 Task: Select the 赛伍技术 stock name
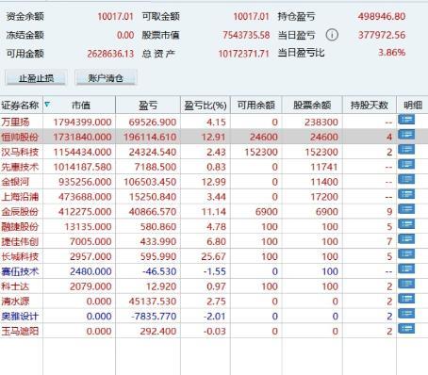(20, 271)
